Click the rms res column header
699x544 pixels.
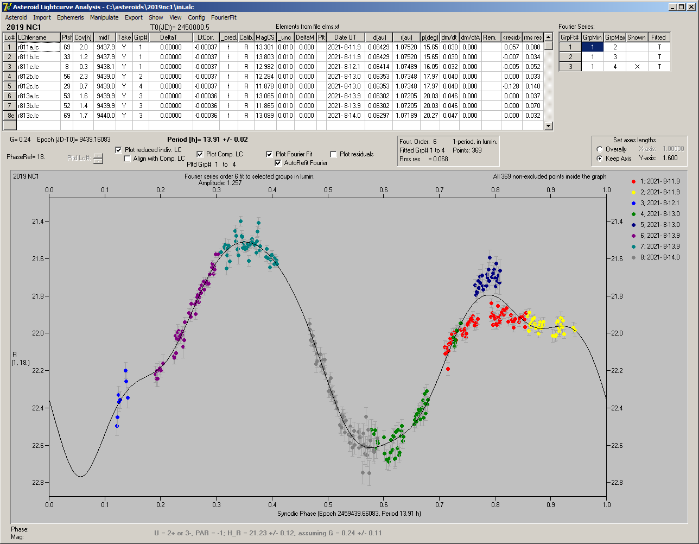click(x=533, y=37)
